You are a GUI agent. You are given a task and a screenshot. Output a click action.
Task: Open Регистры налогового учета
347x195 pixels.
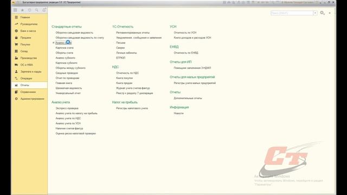(x=132, y=108)
